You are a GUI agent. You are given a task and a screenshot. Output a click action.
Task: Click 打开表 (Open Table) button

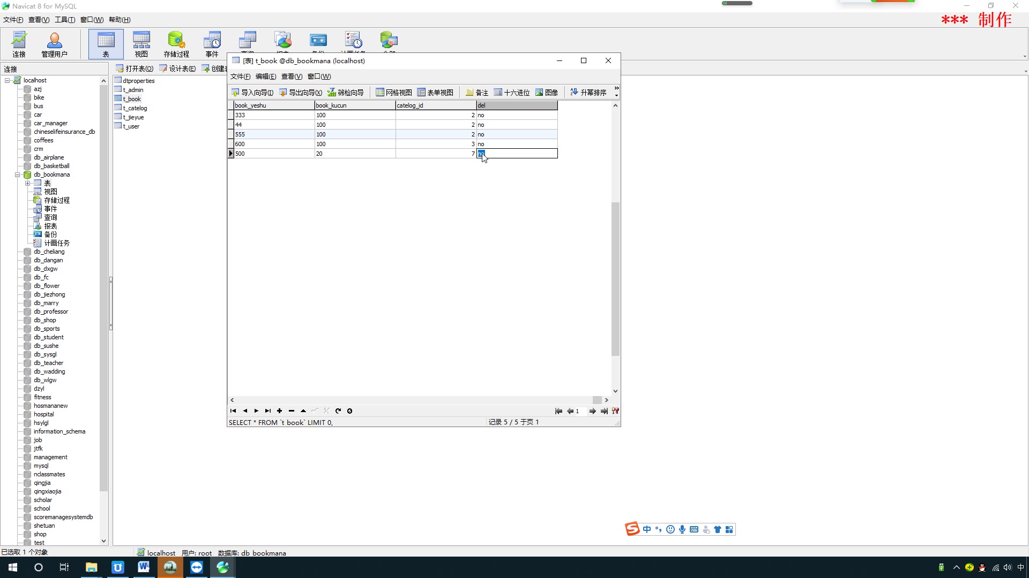point(135,69)
